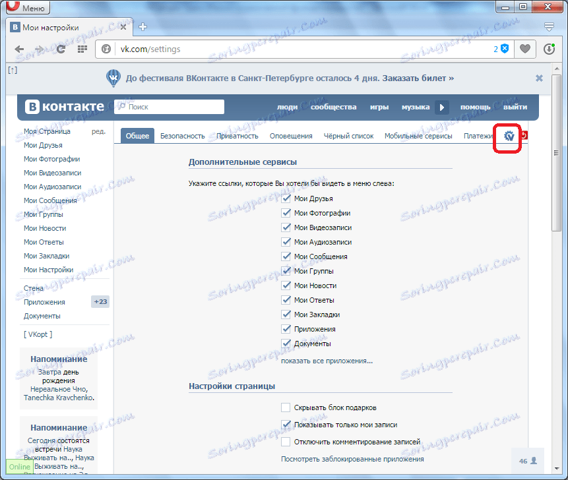Open the VkOpt settings gear icon tab
The image size is (568, 480).
coord(509,136)
